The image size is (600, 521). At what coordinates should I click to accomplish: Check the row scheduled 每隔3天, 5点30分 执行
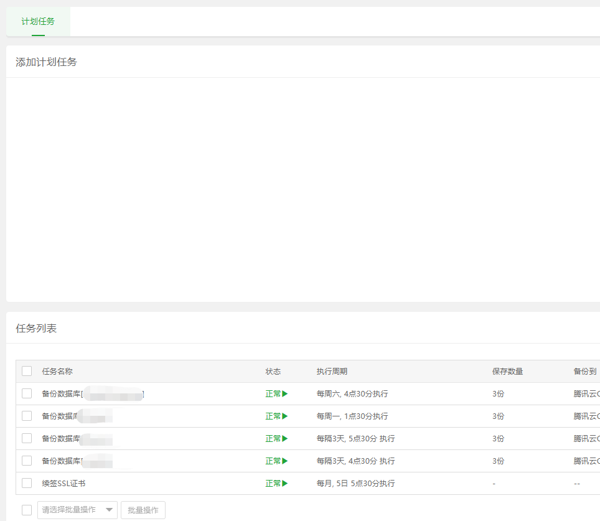[27, 438]
